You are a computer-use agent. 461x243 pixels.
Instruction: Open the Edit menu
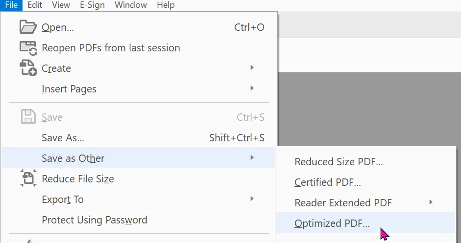pyautogui.click(x=35, y=5)
